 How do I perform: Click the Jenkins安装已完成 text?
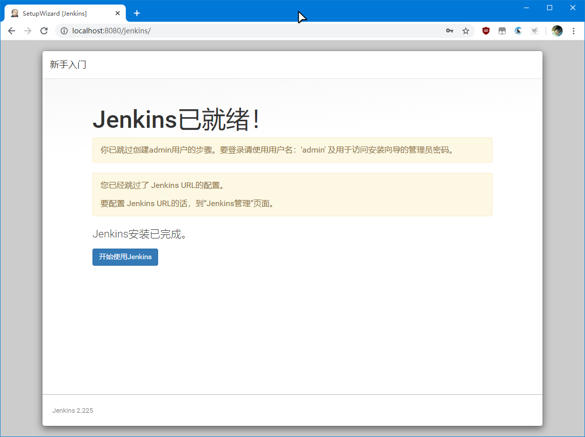(139, 234)
